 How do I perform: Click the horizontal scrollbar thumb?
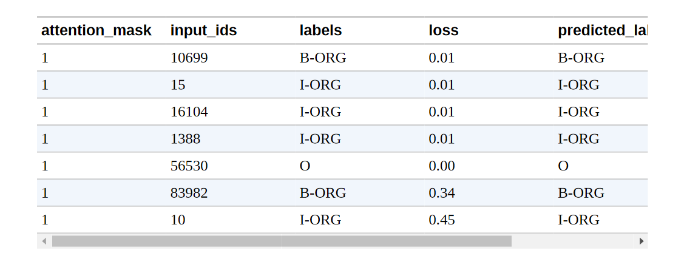(282, 241)
